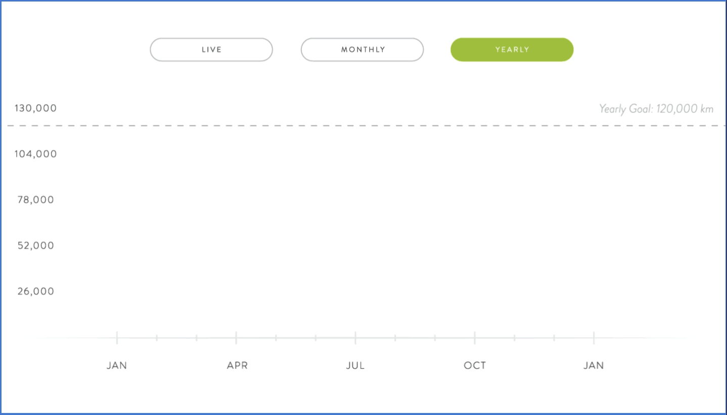Image resolution: width=727 pixels, height=415 pixels.
Task: Click the OCT month label
Action: point(475,366)
